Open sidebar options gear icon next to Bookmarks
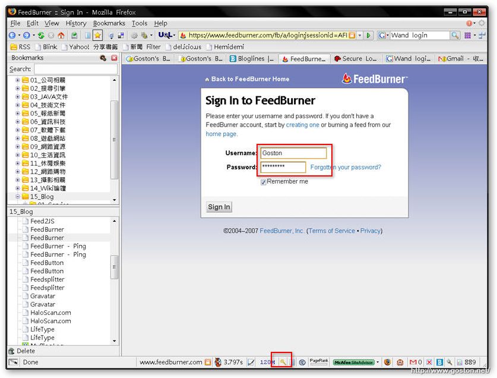The height and width of the screenshot is (378, 497). pos(103,58)
